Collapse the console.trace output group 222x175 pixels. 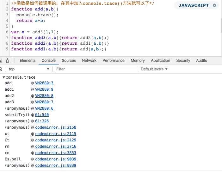click(x=3, y=77)
